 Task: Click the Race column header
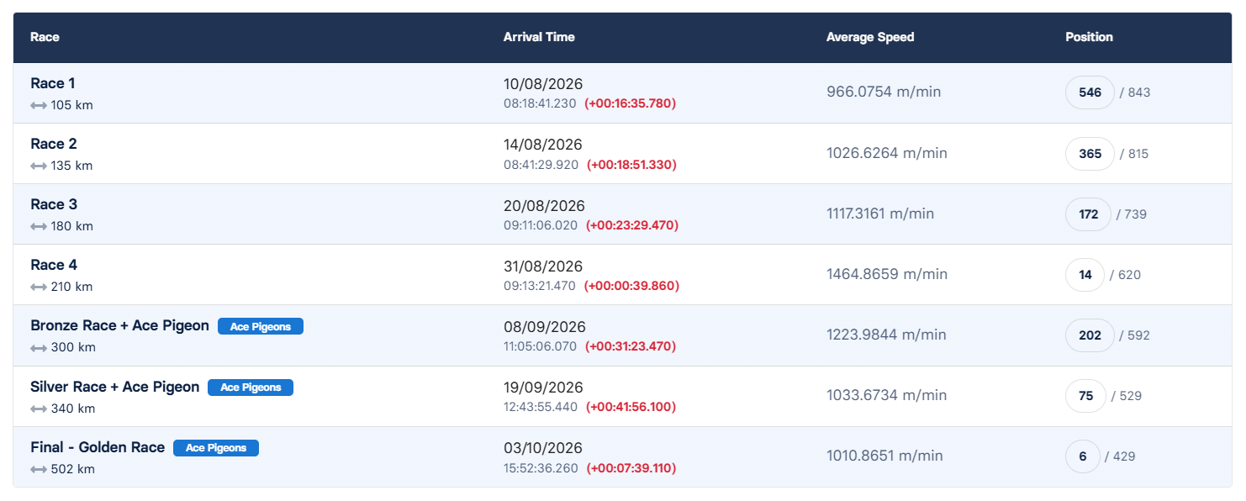[x=45, y=37]
